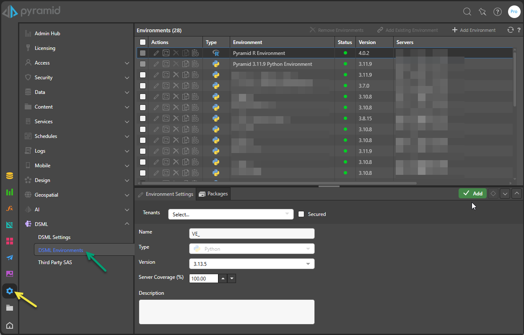
Task: Click the green Add button
Action: (472, 193)
